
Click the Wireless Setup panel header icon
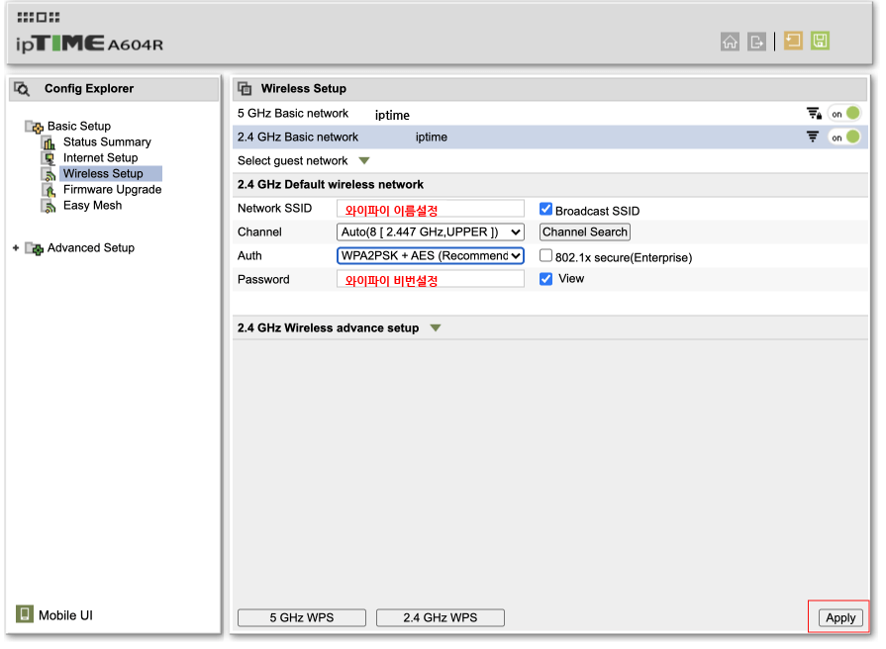[245, 89]
